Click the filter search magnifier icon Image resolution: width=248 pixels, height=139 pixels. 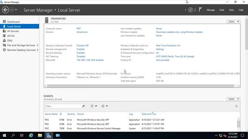click(84, 106)
